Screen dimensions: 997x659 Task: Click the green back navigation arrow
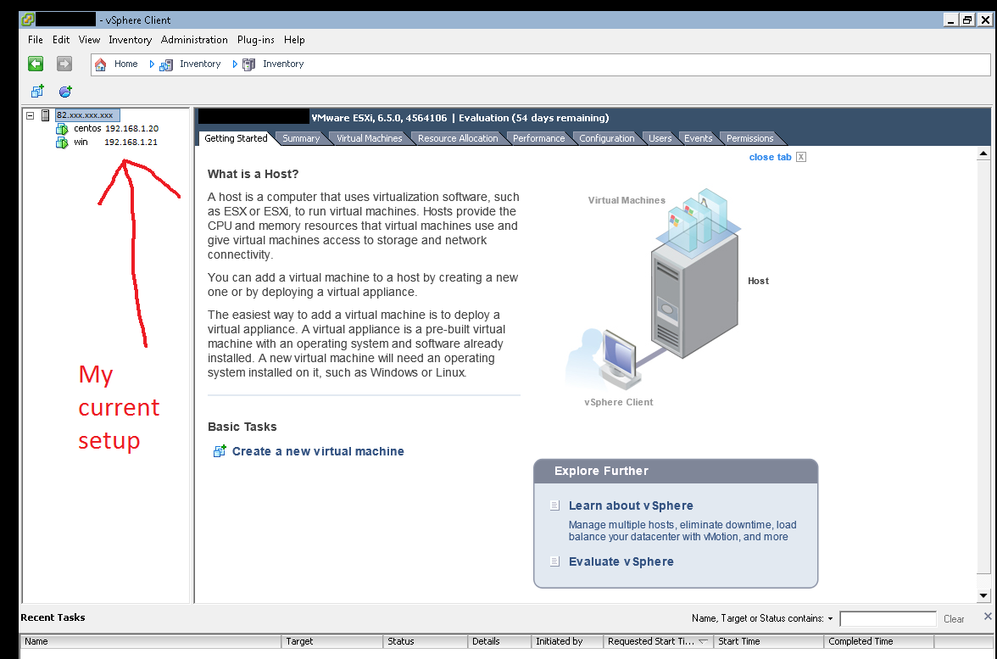[36, 64]
